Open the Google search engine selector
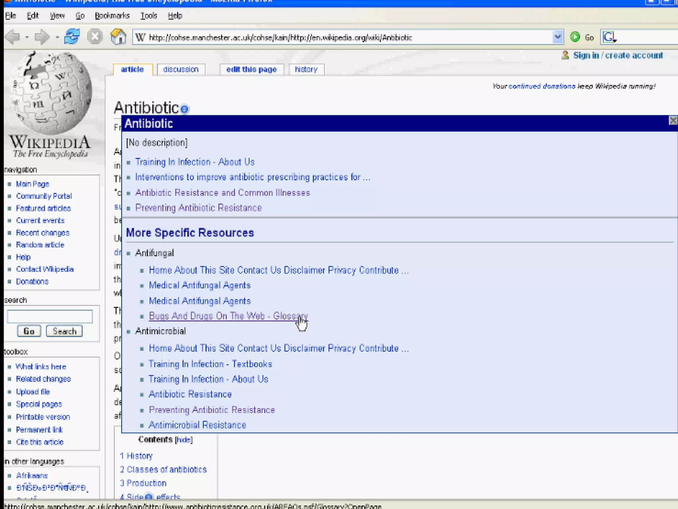Screen dimensions: 678x509 [609, 37]
